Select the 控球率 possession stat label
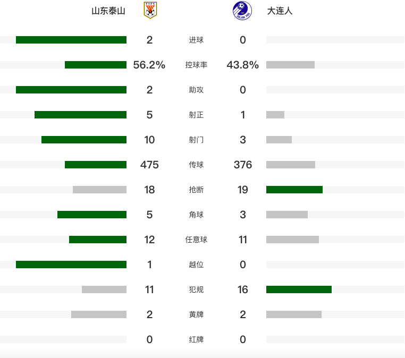Image resolution: width=405 pixels, height=358 pixels. (x=196, y=65)
